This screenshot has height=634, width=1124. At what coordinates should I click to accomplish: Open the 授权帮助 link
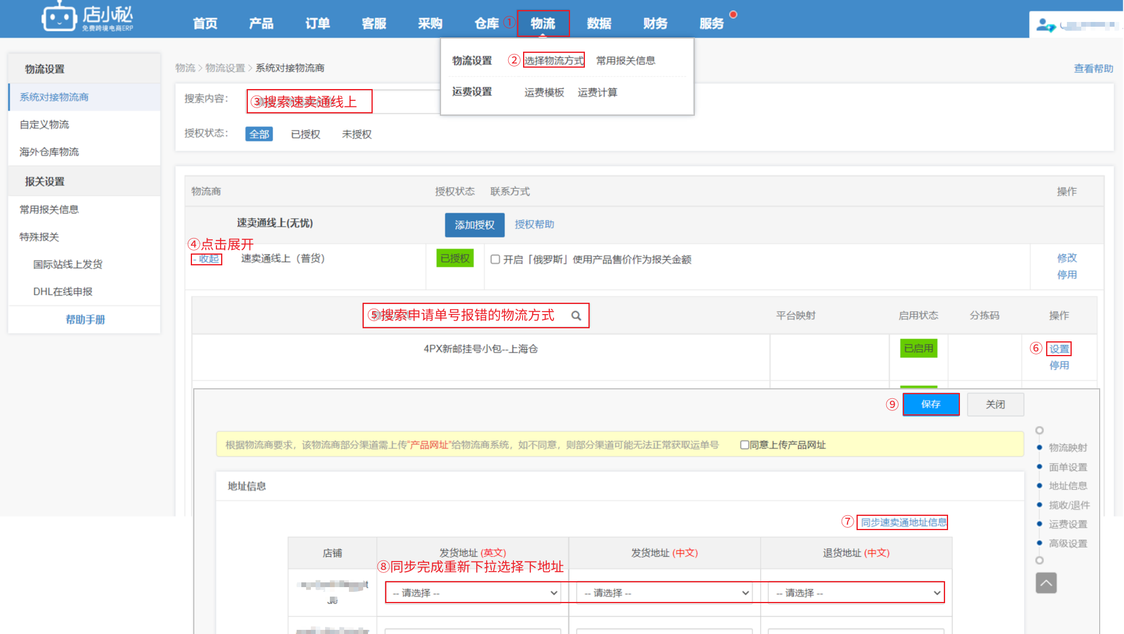pyautogui.click(x=534, y=224)
